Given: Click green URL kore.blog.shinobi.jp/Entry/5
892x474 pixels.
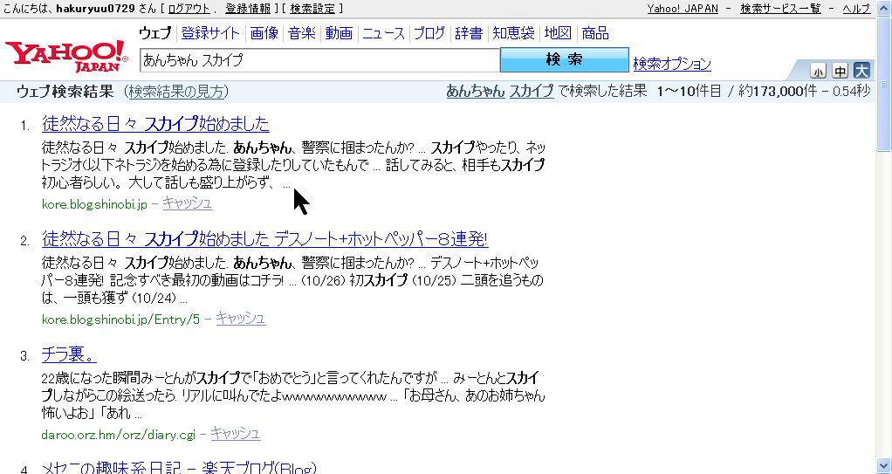Looking at the screenshot, I should coord(120,319).
